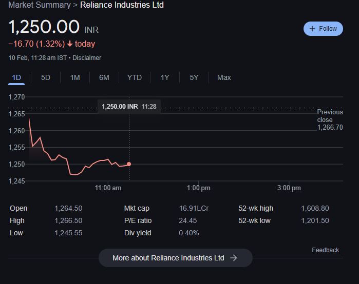
Task: Click the Reliance Industries Ltd title
Action: point(122,5)
